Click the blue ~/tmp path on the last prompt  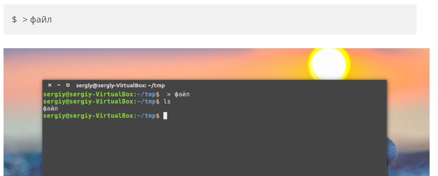146,116
